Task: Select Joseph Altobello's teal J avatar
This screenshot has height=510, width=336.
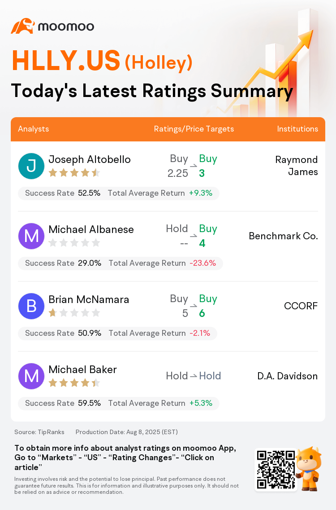Action: (31, 166)
